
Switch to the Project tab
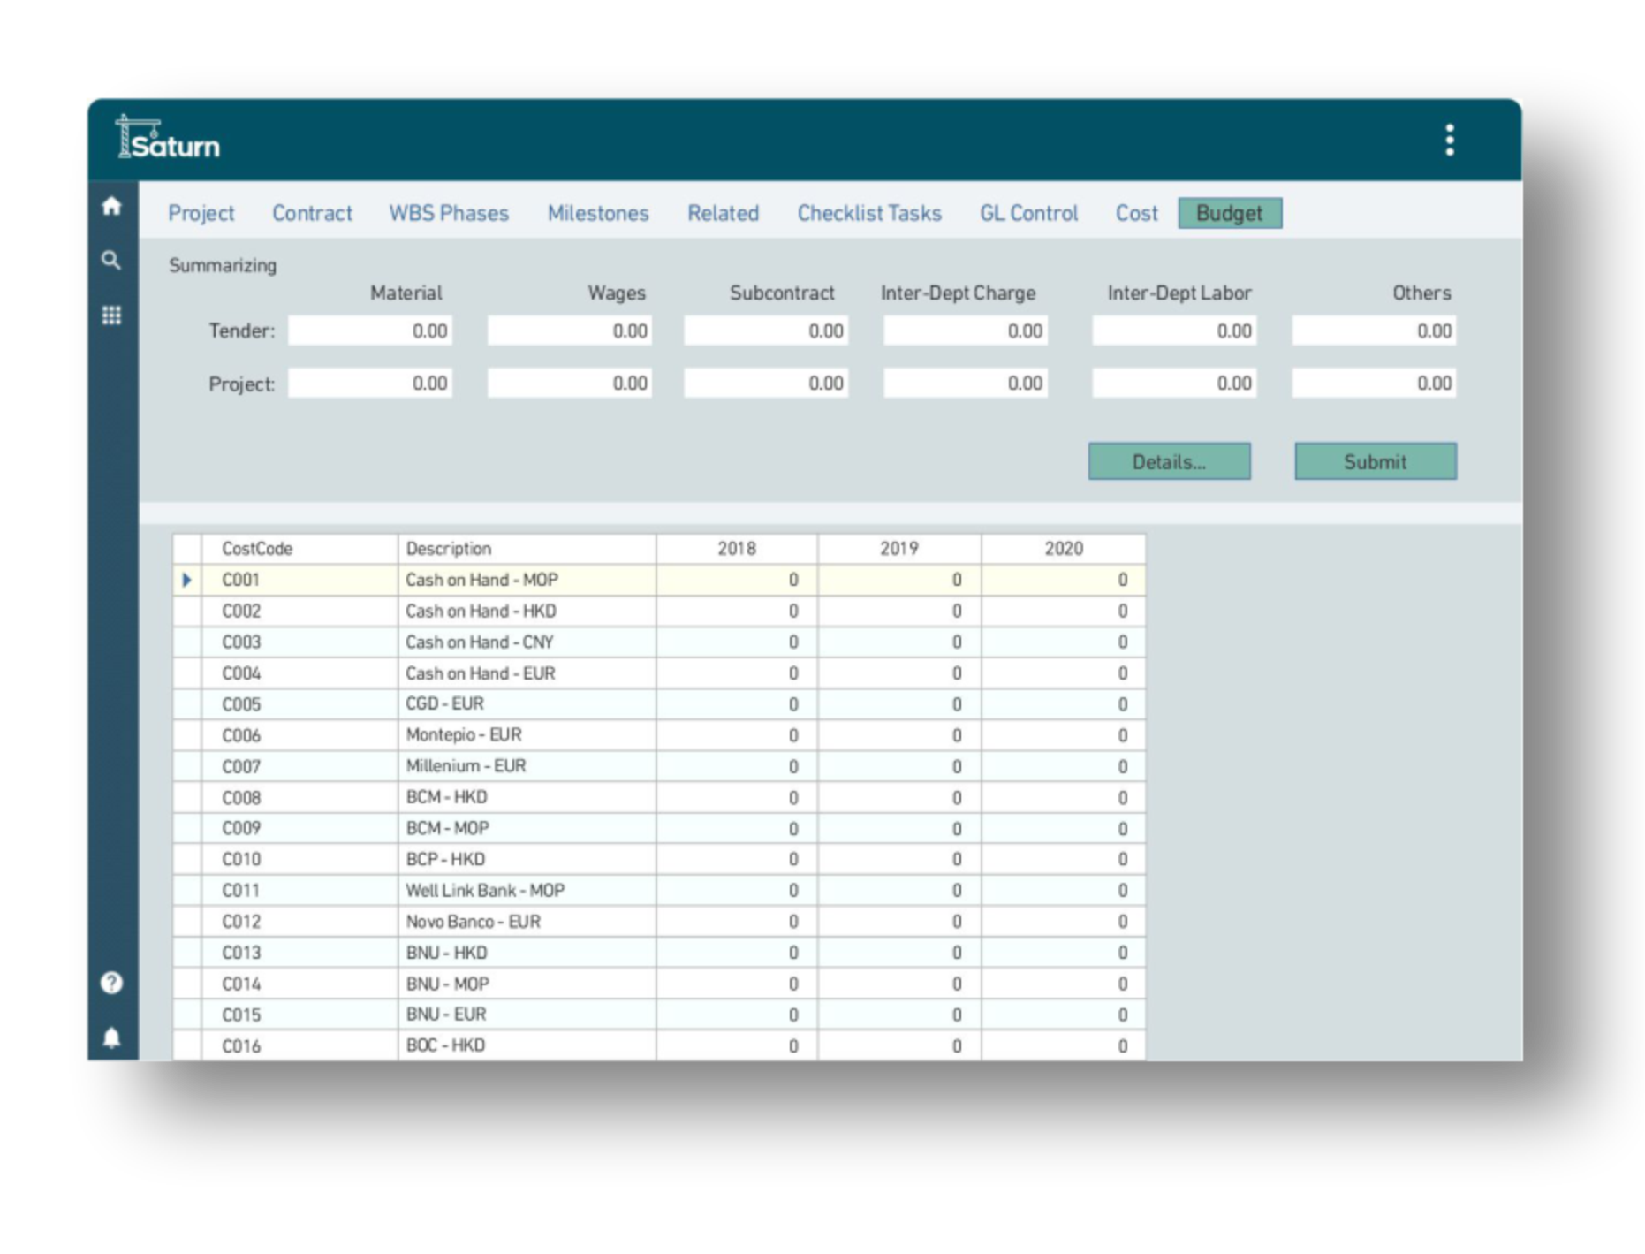(x=201, y=214)
